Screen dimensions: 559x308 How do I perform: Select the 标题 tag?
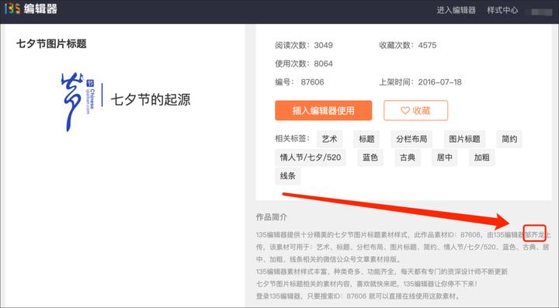366,139
